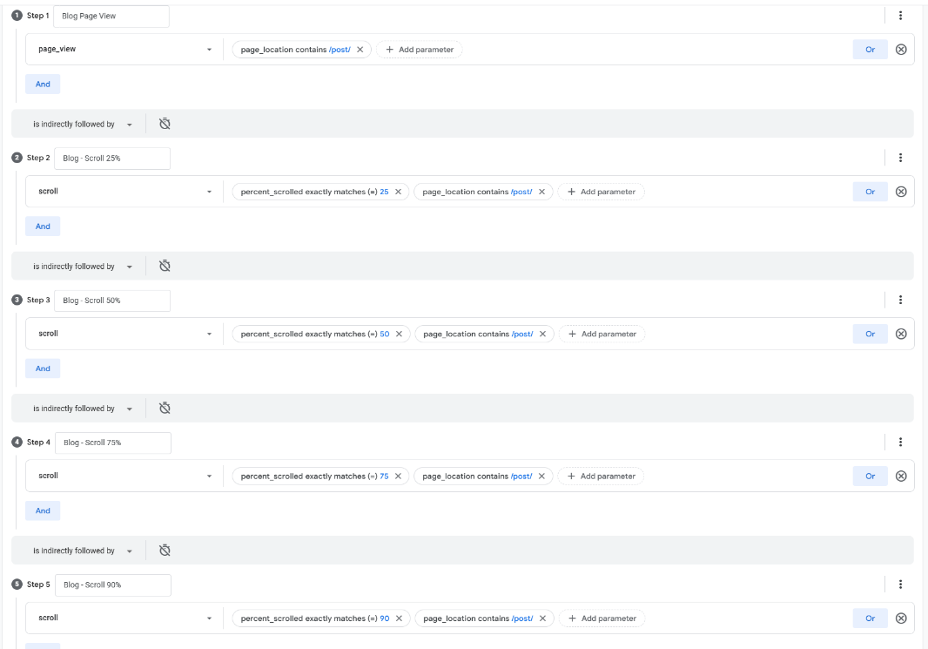Image resolution: width=928 pixels, height=649 pixels.
Task: Edit the 'Blog Page View' step name field
Action: 111,16
